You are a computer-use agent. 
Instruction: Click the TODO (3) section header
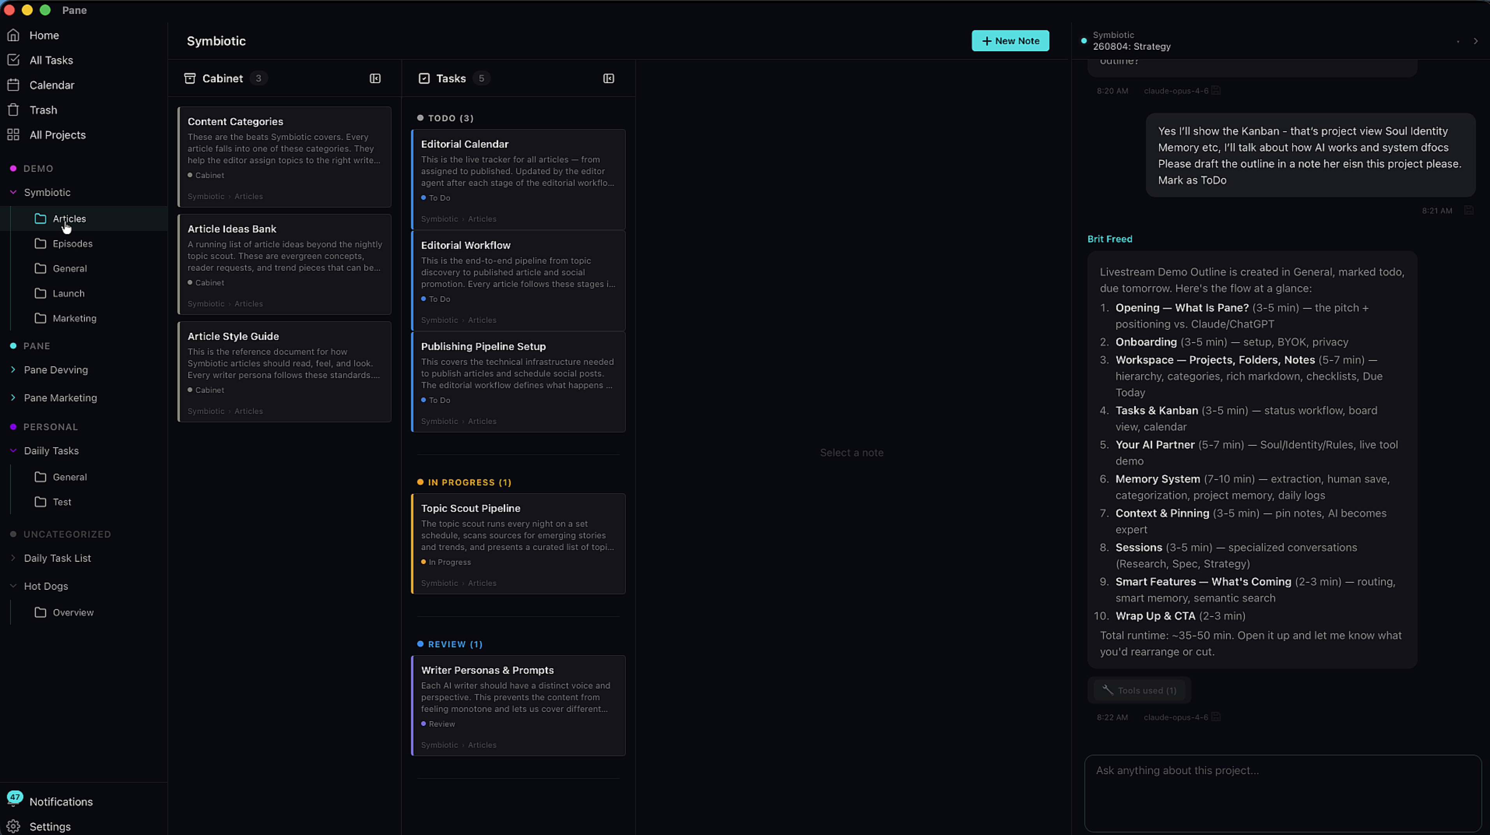(x=445, y=118)
